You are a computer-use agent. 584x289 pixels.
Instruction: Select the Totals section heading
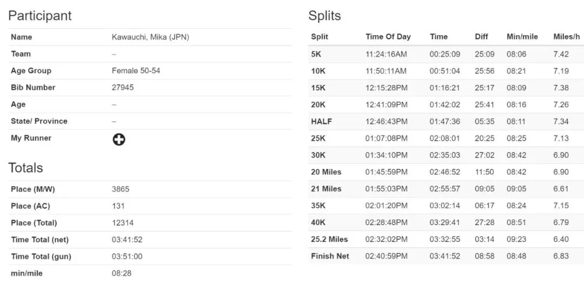click(26, 168)
